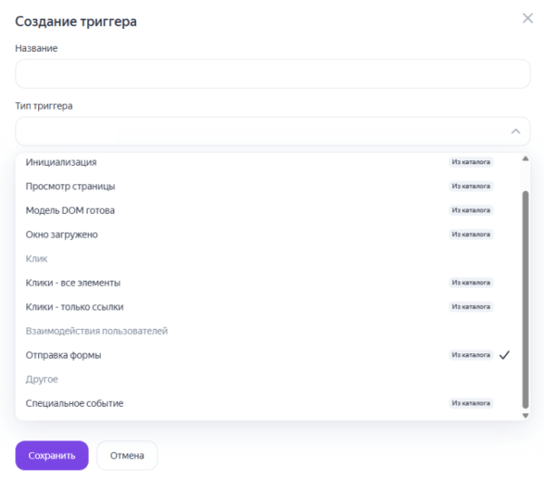This screenshot has width=544, height=481.
Task: Click Из каталога badge on Специальное событие row
Action: click(x=471, y=403)
